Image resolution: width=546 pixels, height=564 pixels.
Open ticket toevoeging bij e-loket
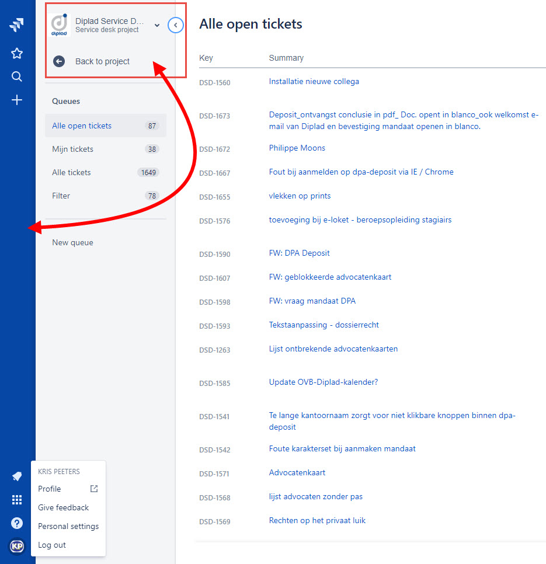[x=360, y=220]
